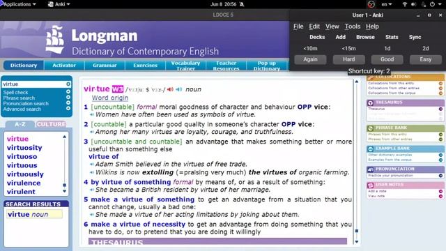Open 'Collocations from the corpus' arrow

pos(440,93)
